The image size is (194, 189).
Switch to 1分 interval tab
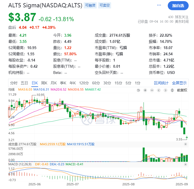138,83
